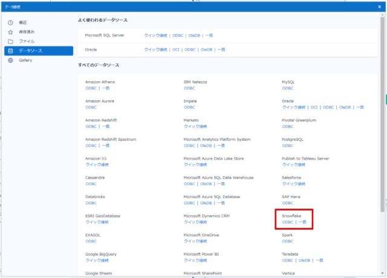Click クイック接続 in the top Oracle row

[x=155, y=50]
